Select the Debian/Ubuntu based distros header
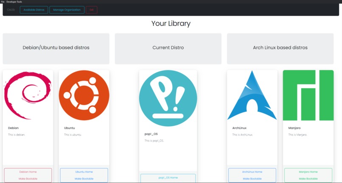342x183 pixels. [x=56, y=49]
